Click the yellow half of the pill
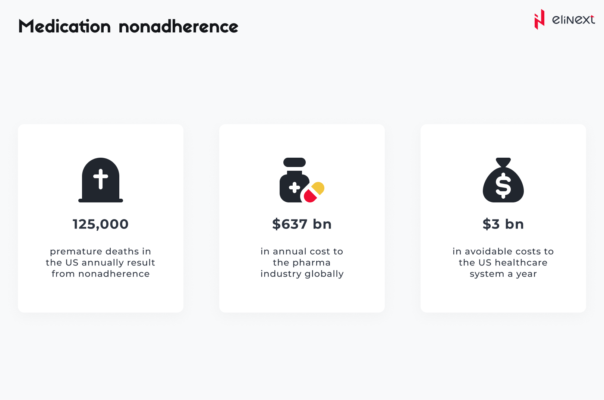 coord(318,188)
